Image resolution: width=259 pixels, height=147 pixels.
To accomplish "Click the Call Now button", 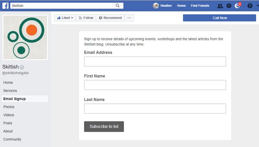I will pos(219,18).
